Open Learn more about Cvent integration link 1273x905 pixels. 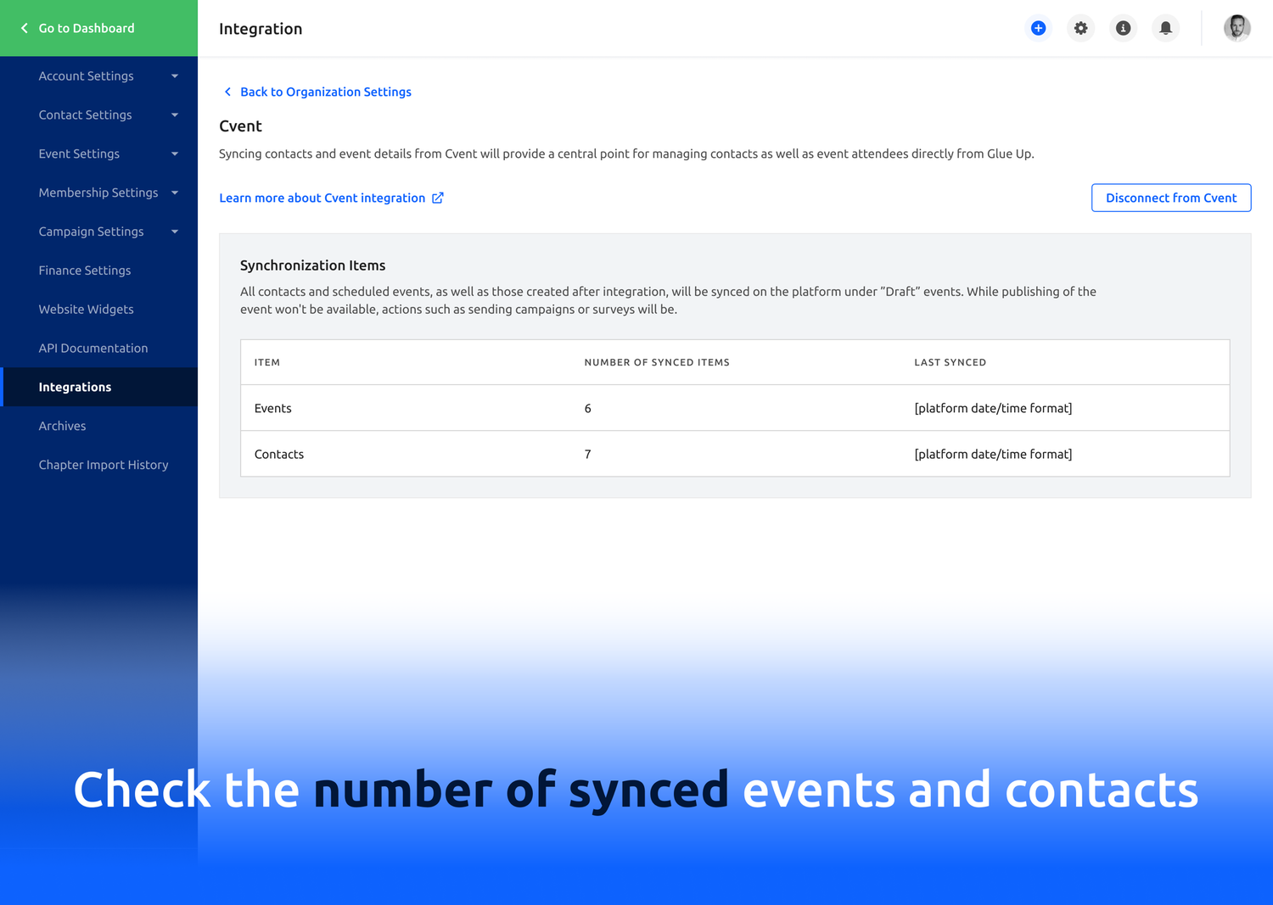click(322, 198)
